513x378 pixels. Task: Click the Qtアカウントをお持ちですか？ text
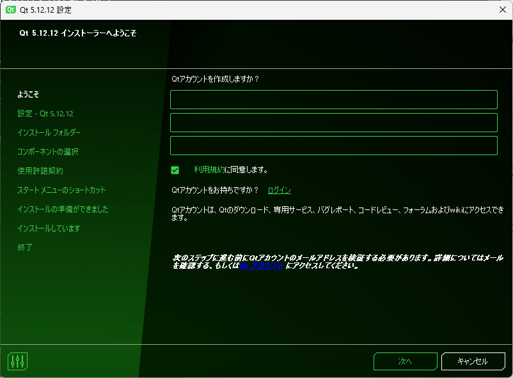click(x=215, y=190)
